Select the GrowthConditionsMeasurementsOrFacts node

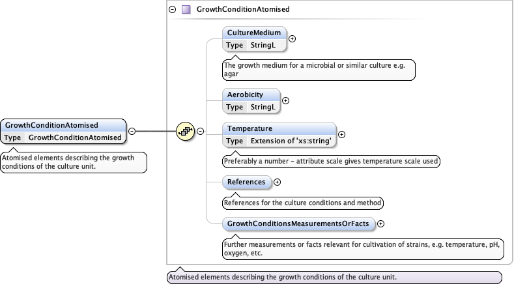click(298, 223)
